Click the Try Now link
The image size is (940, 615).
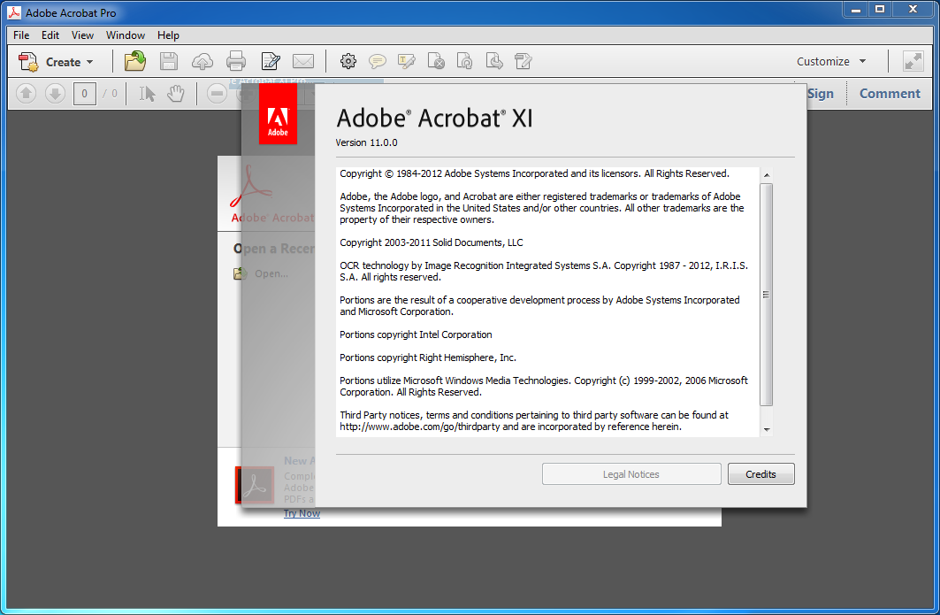302,513
